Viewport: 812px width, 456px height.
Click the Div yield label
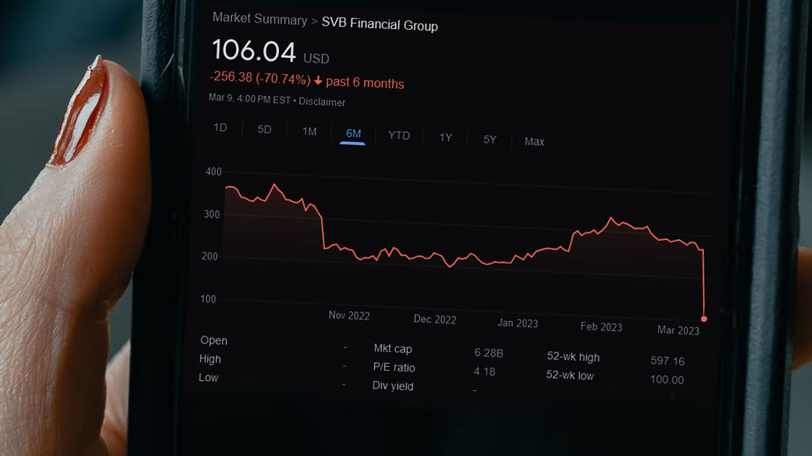point(392,386)
